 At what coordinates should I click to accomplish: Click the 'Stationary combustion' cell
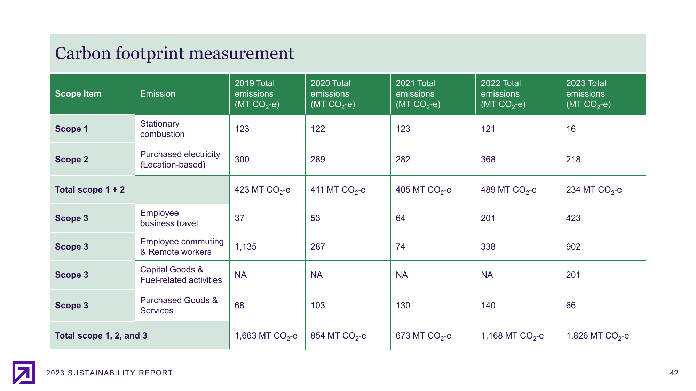(x=182, y=129)
